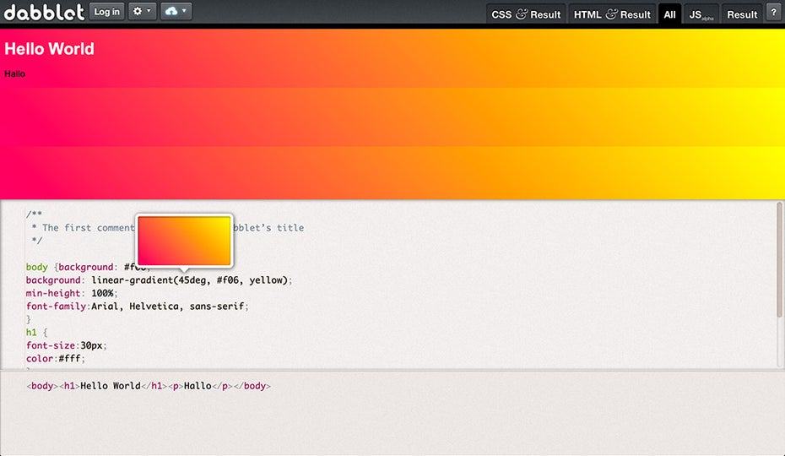The width and height of the screenshot is (785, 456).
Task: Click the linear-gradient(45deg, #f06, yellow) value
Action: (x=190, y=280)
